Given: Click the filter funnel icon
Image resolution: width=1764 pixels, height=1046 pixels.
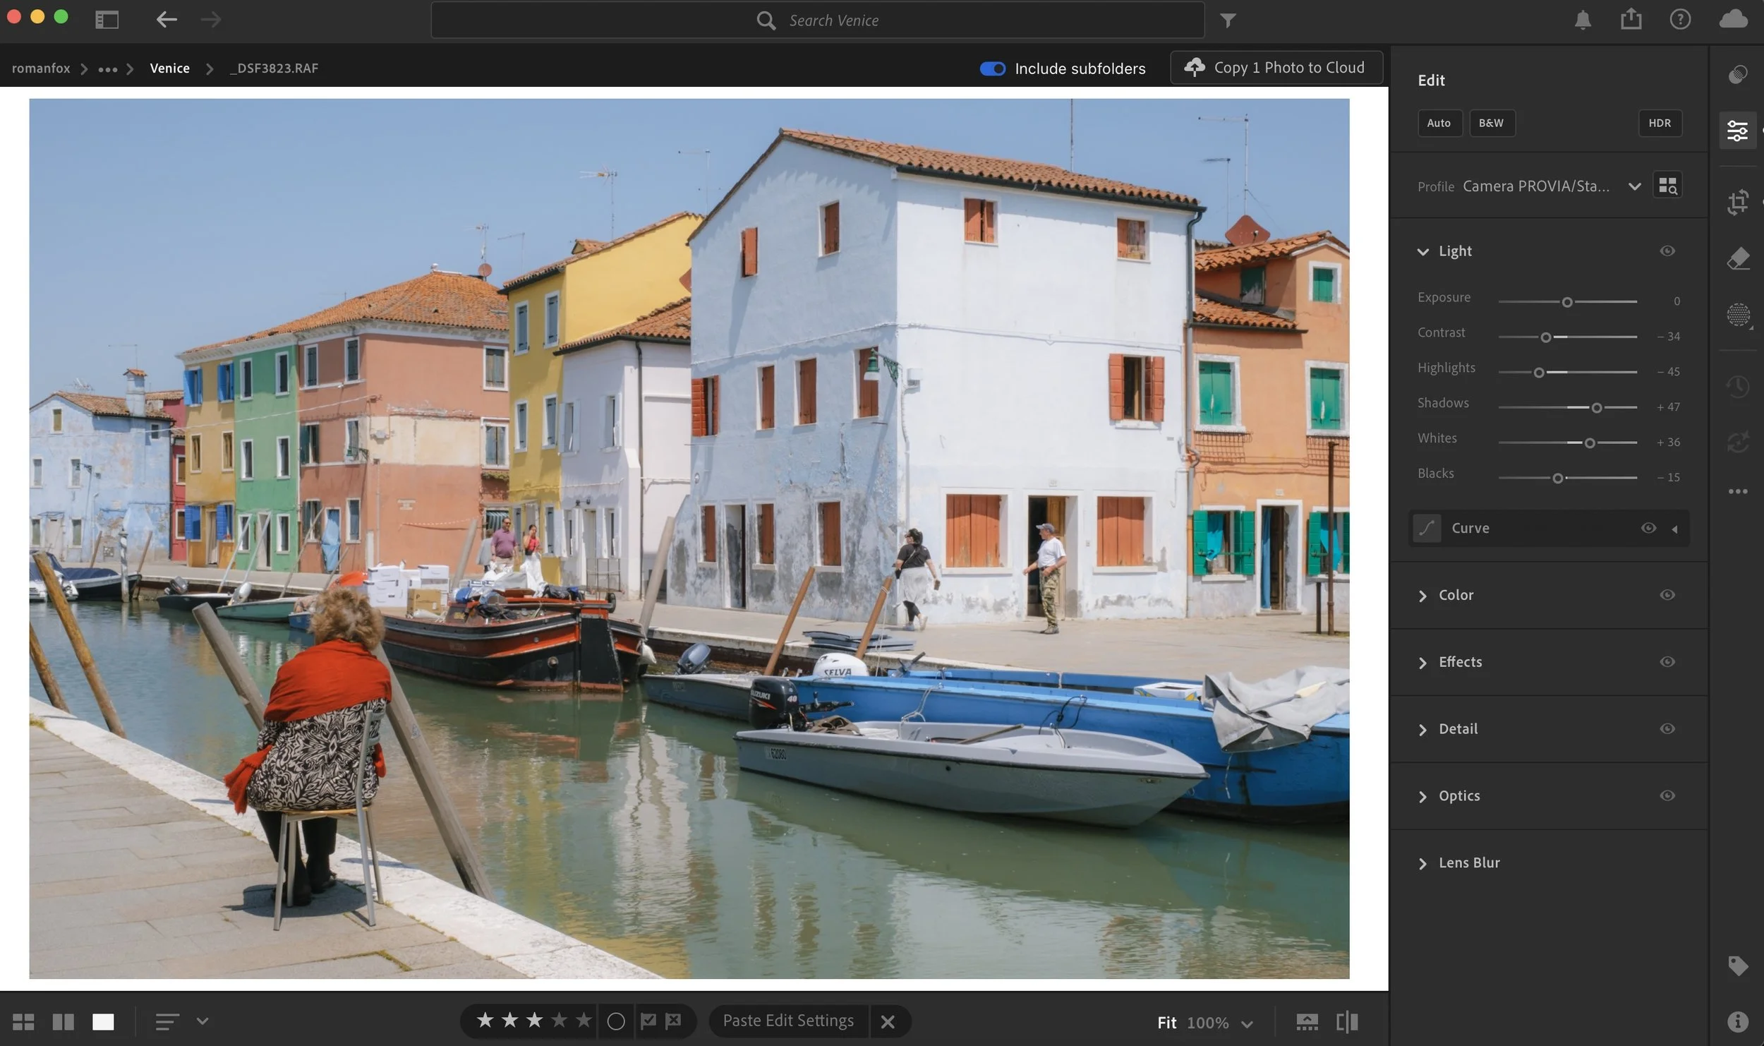Looking at the screenshot, I should (x=1228, y=20).
